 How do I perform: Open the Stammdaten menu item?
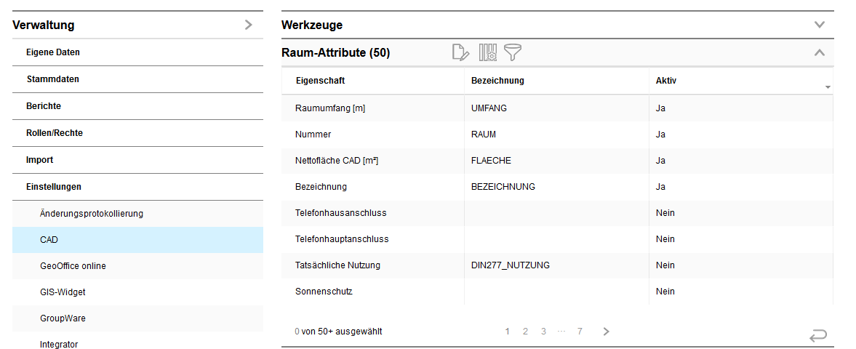coord(52,79)
